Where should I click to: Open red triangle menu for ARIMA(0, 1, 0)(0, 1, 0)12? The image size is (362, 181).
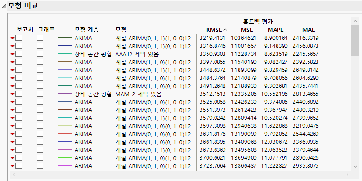point(13,126)
